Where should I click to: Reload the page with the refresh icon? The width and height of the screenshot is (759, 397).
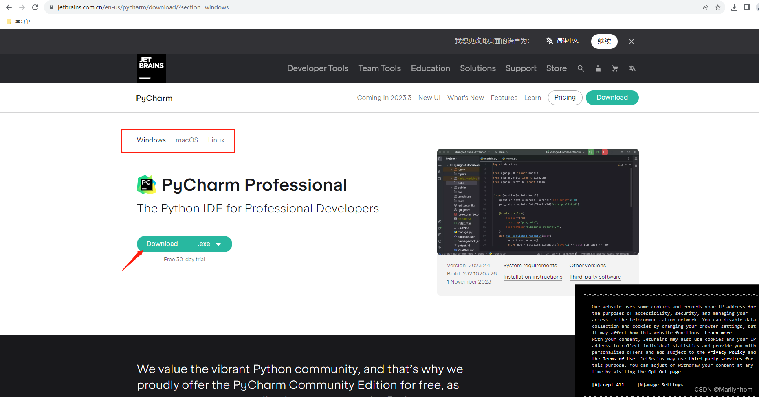[35, 7]
